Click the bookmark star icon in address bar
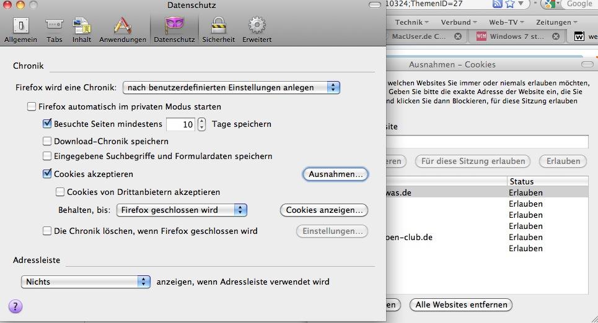 tap(510, 4)
